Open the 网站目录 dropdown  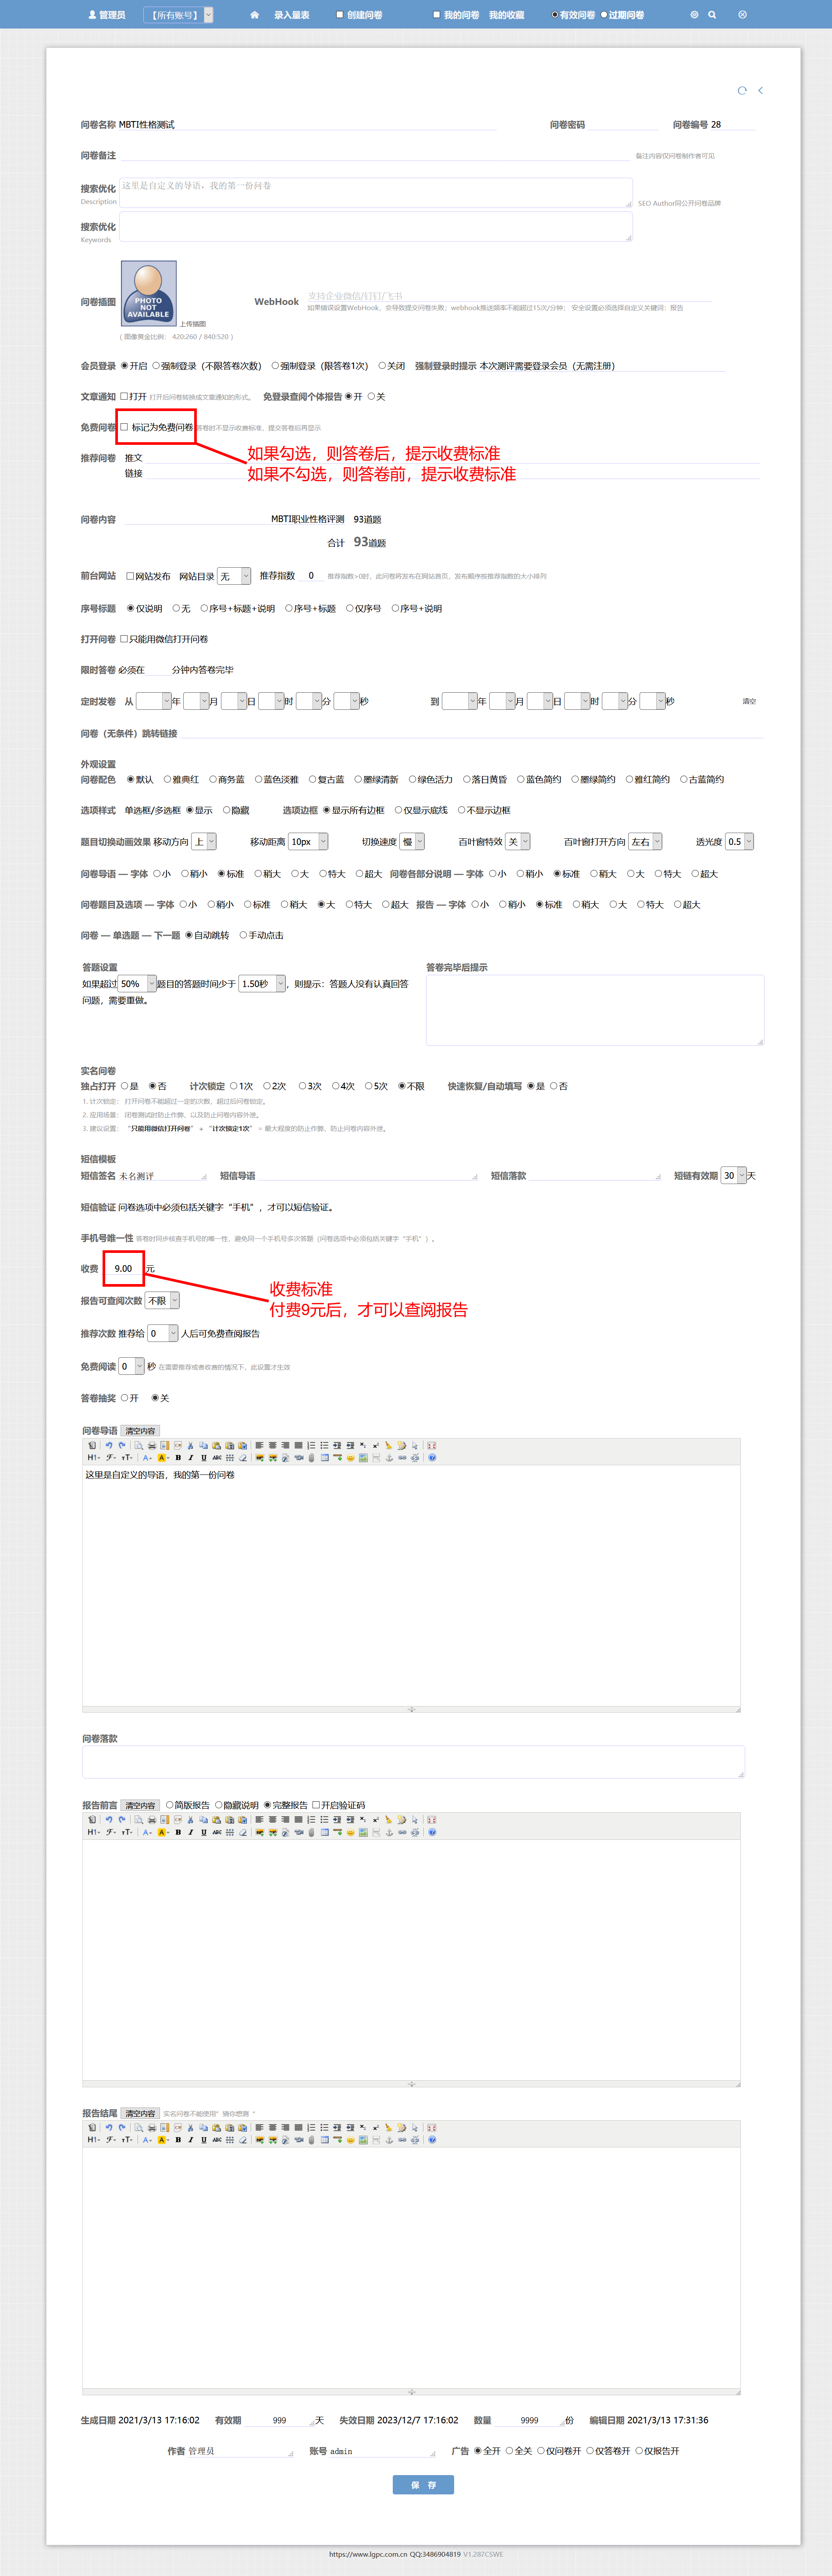click(x=234, y=576)
